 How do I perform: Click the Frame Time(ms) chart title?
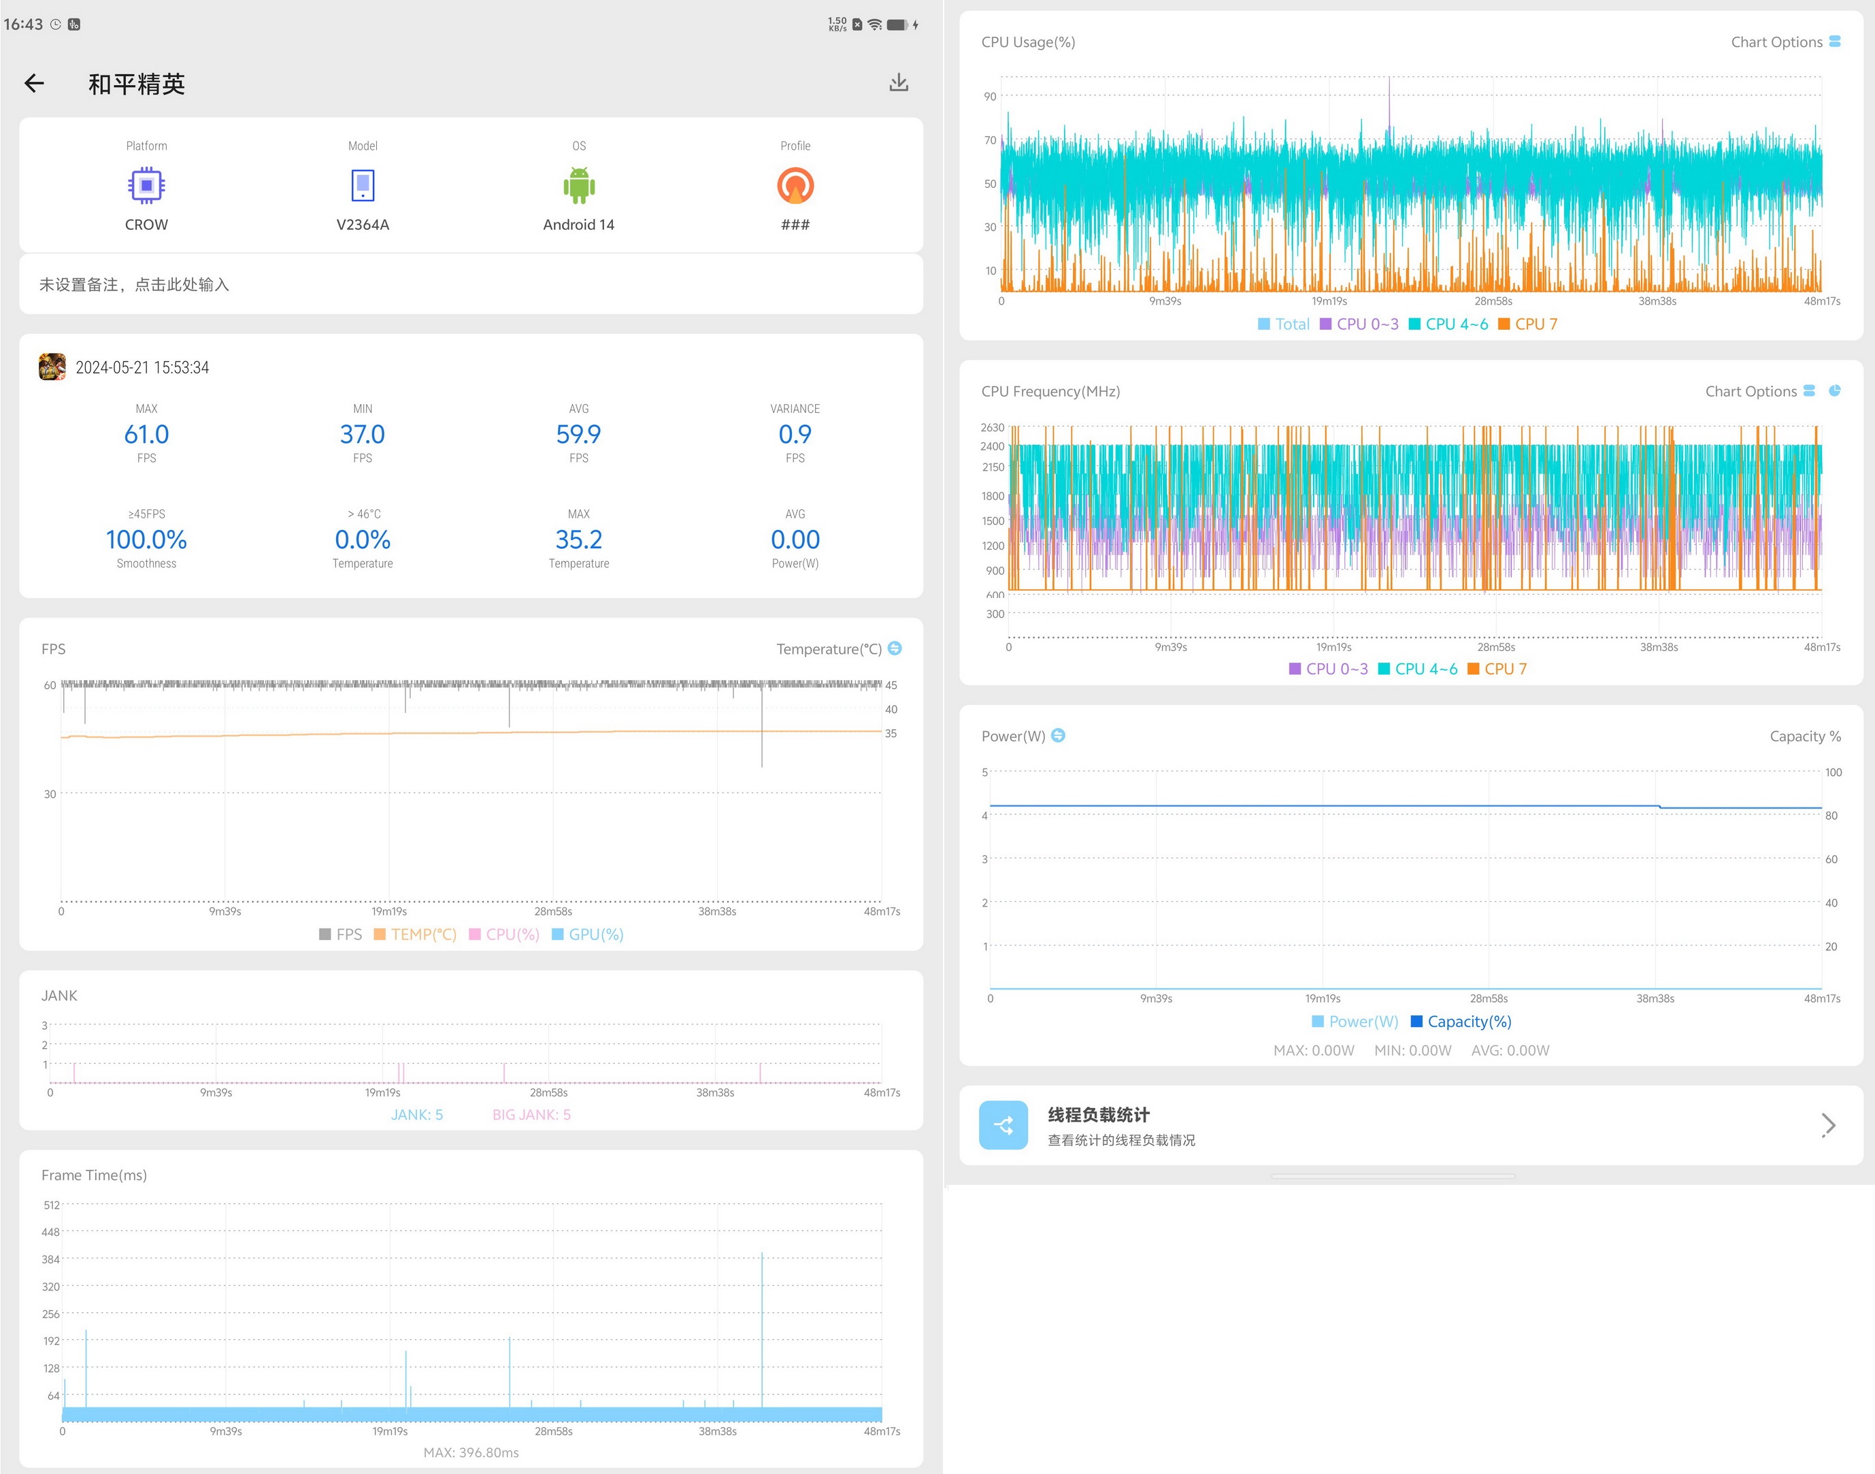click(x=94, y=1175)
